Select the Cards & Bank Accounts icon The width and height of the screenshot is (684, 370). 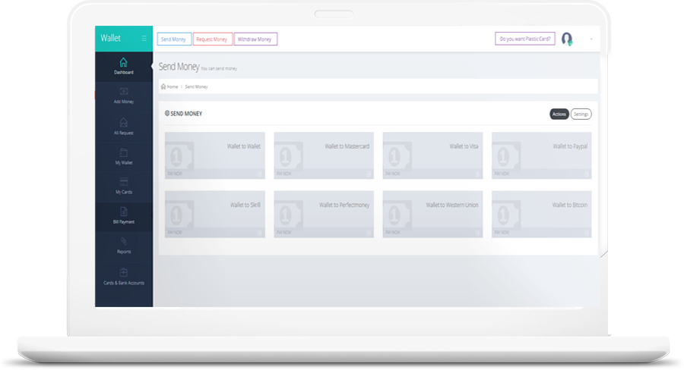click(124, 271)
